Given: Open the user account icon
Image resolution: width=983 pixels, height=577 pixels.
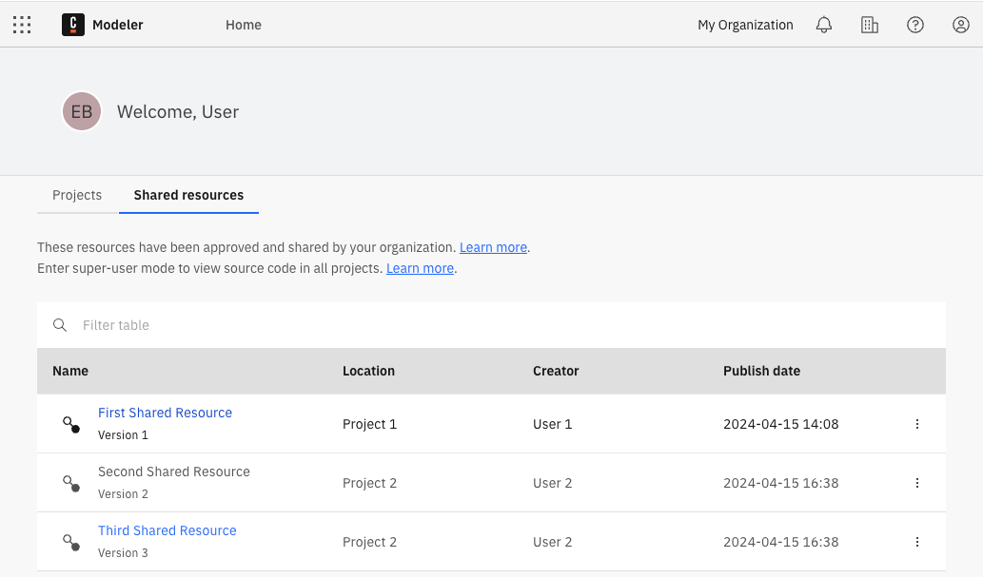Looking at the screenshot, I should coord(960,25).
